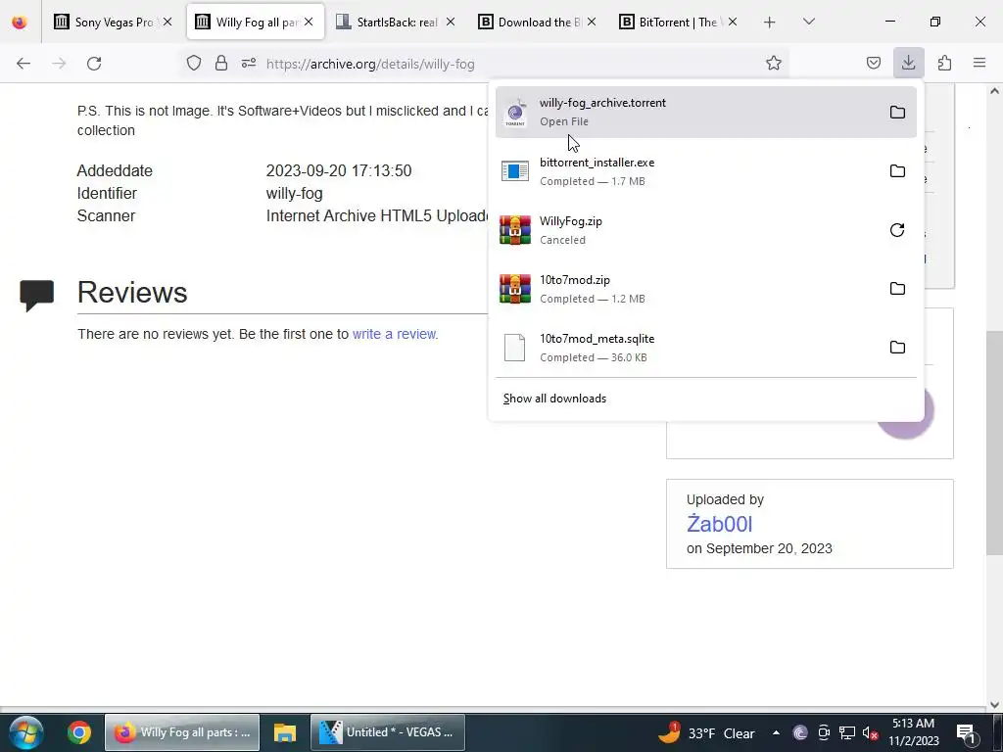Open the taskbar clock and date
Screen dimensions: 1003x752
914,732
